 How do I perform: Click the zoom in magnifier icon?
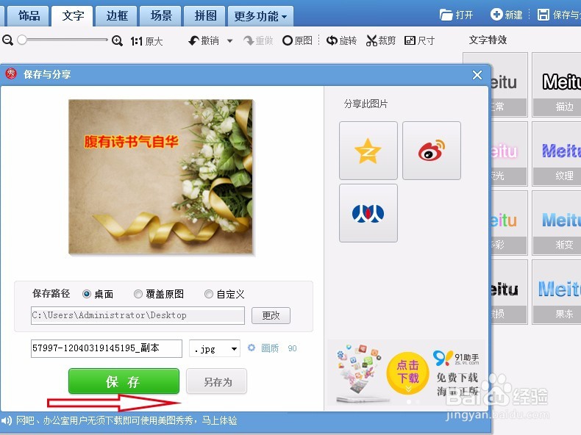[117, 40]
